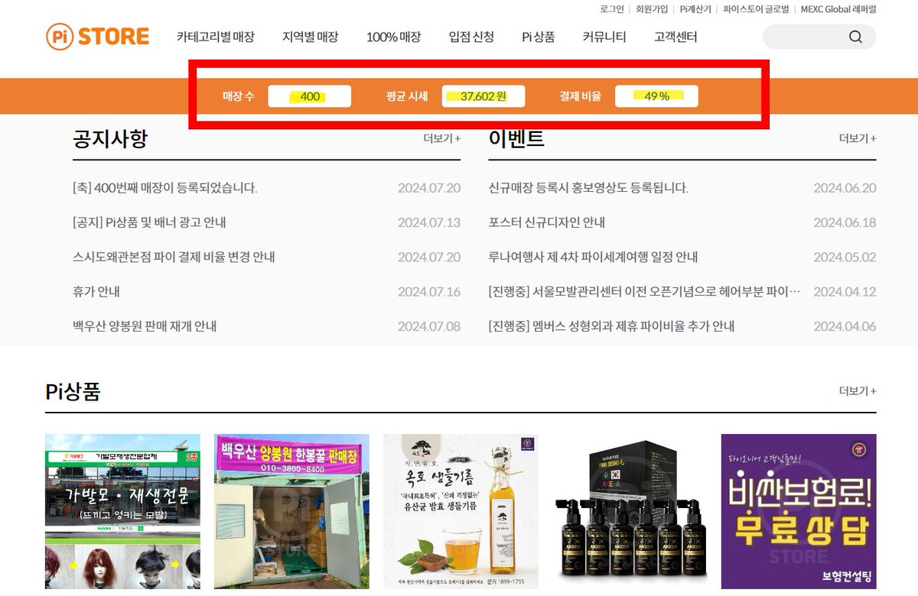This screenshot has height=596, width=918.
Task: Open the 로그인 link
Action: tap(612, 9)
